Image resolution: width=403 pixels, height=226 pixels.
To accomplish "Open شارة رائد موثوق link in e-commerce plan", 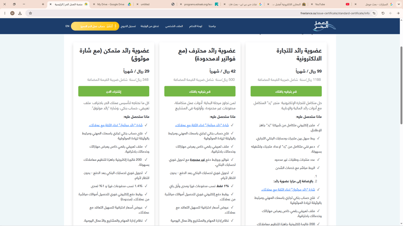I will [288, 190].
